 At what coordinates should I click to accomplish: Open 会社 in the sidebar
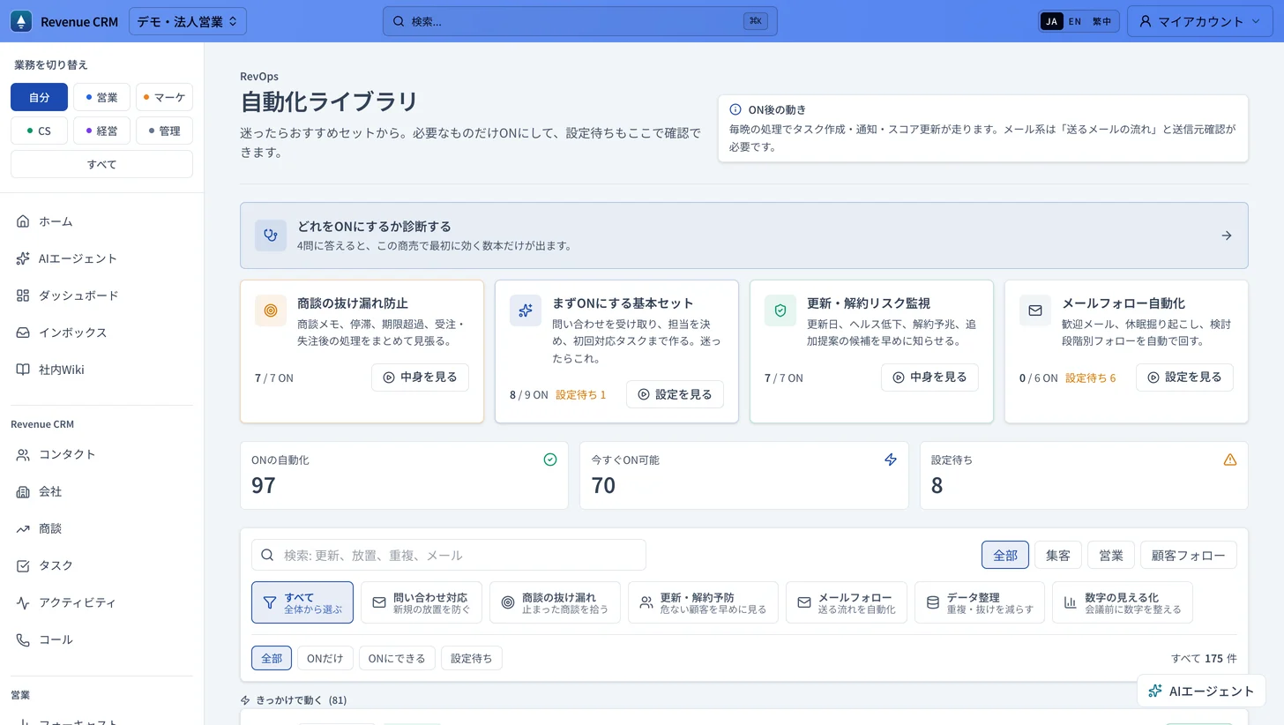[101, 491]
